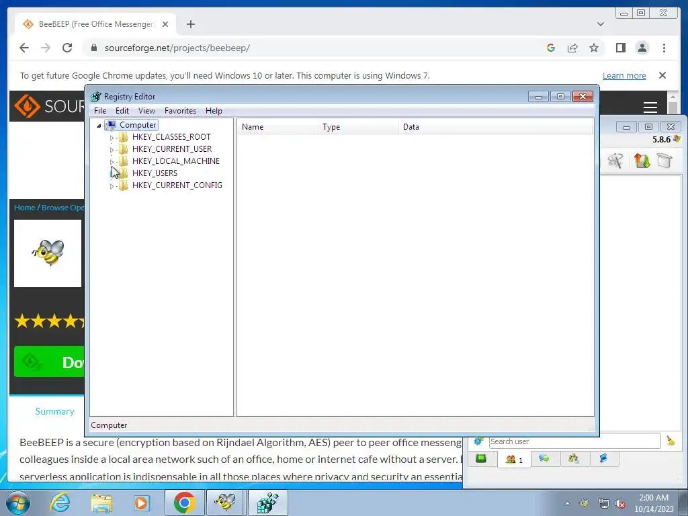Click the broom clear-search icon in BeeBEEP
This screenshot has height=516, width=688.
pos(671,441)
